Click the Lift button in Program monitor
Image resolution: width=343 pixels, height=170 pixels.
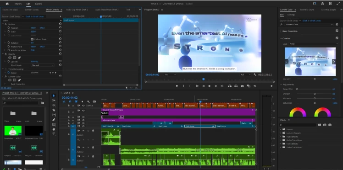click(229, 86)
